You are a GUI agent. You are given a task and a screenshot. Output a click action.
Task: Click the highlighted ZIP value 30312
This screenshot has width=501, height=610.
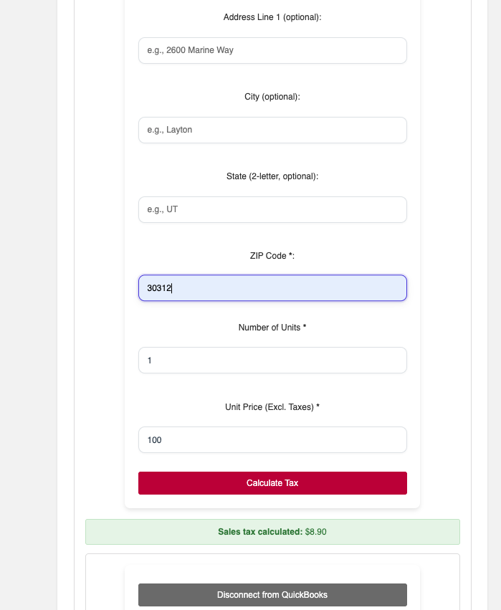click(158, 287)
